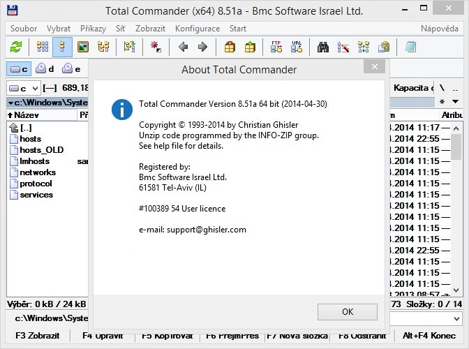Open the Konfigurace menu
This screenshot has height=349, width=469.
[x=198, y=29]
